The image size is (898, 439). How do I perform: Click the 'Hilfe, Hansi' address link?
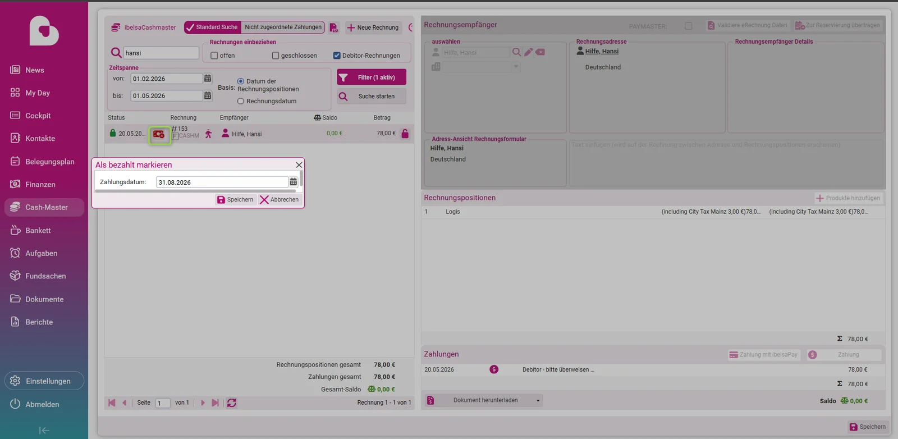point(602,51)
